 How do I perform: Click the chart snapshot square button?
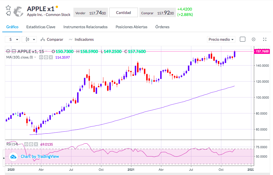click(x=242, y=39)
